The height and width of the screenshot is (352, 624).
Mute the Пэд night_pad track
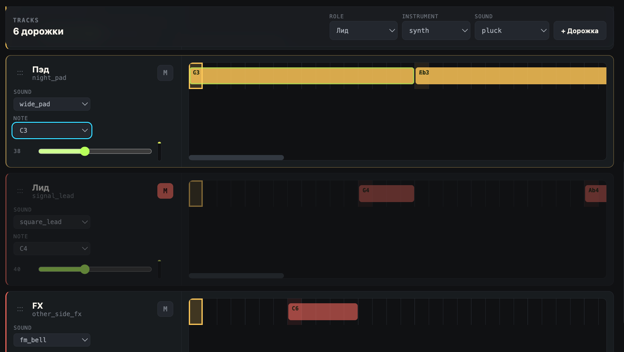point(165,73)
